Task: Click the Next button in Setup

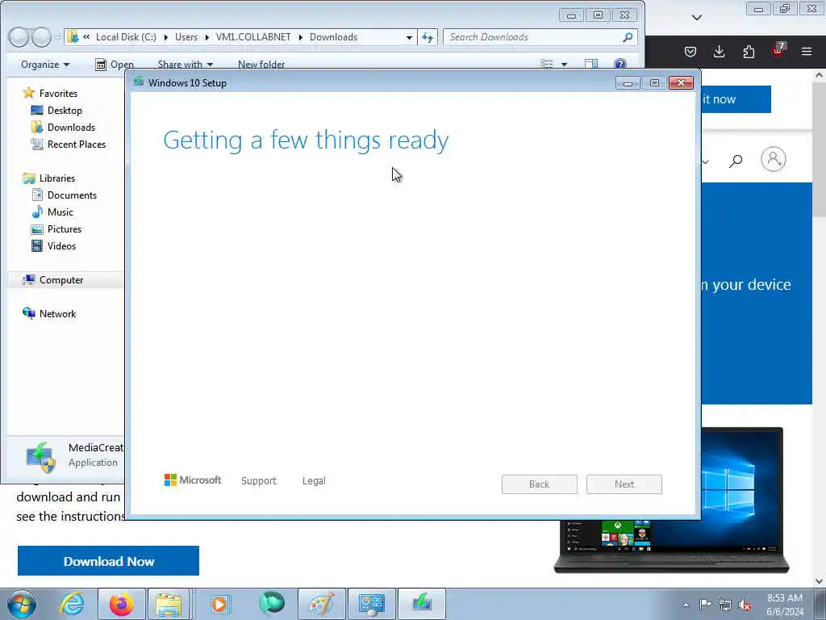Action: [624, 484]
